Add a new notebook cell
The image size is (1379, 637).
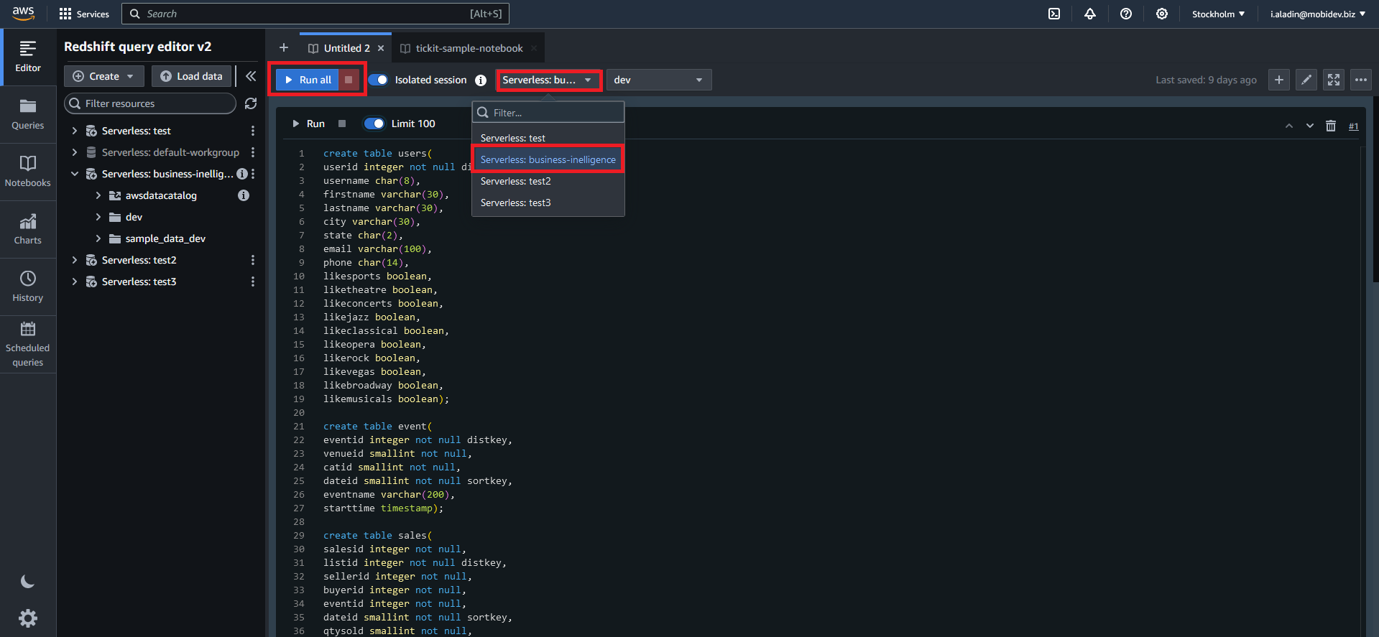1279,80
